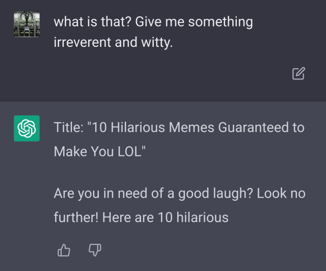326x271 pixels.
Task: Click the thumbs up icon
Action: coord(64,250)
